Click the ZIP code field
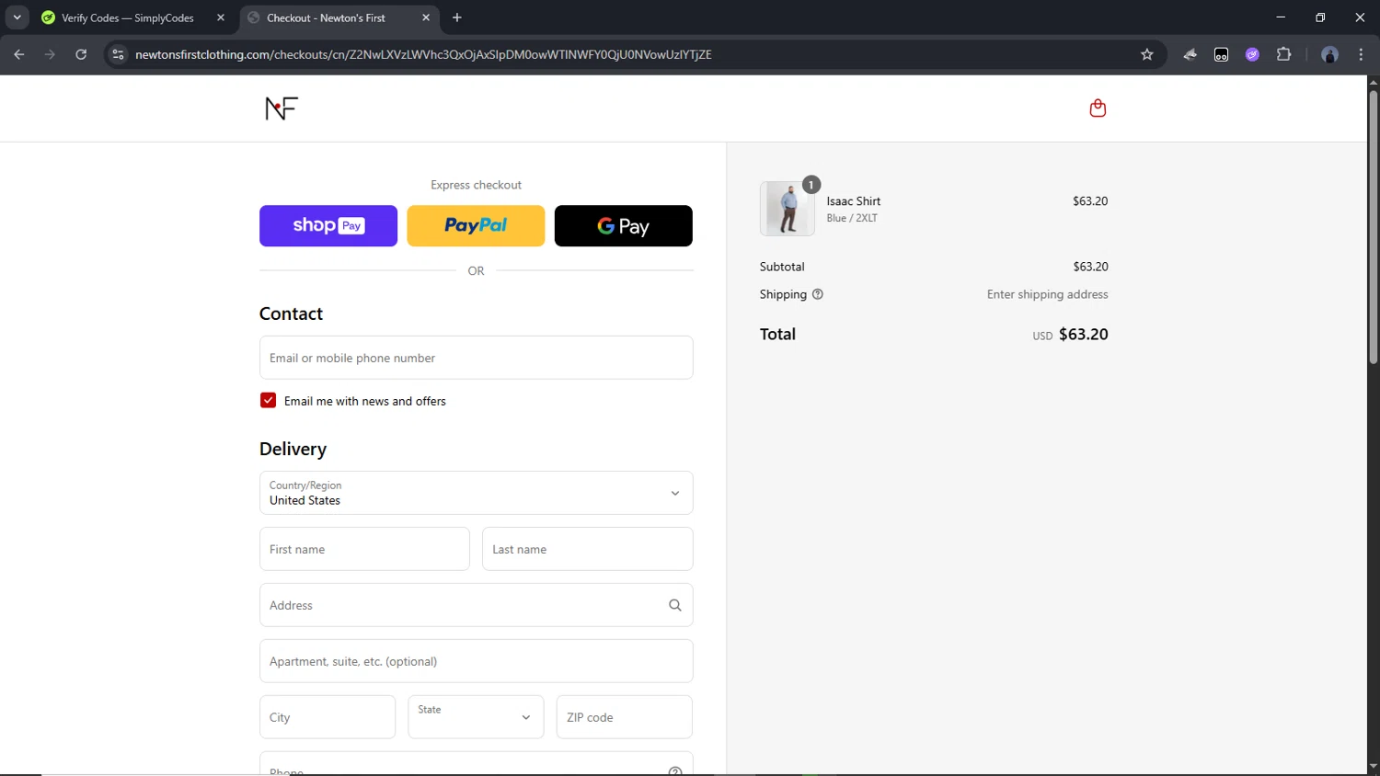 coord(624,717)
